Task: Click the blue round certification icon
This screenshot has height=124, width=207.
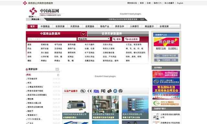Action: pos(115,91)
